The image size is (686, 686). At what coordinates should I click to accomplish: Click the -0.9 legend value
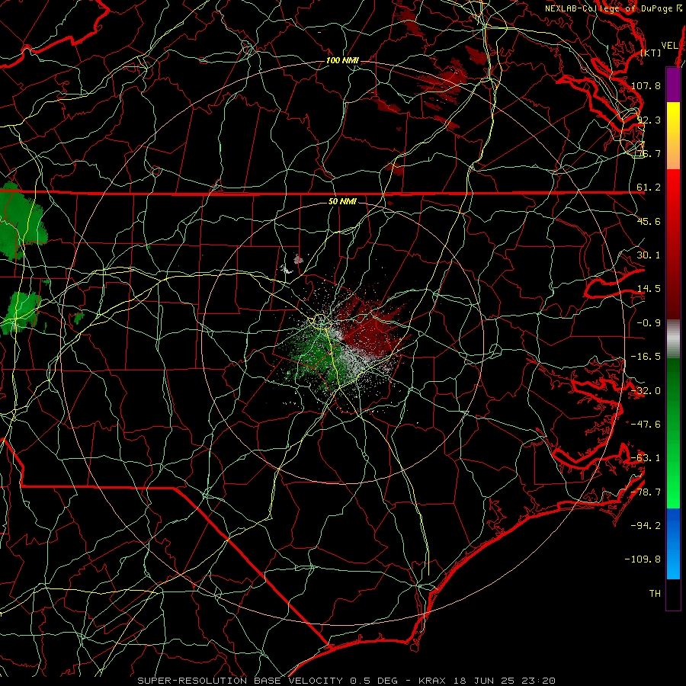[x=649, y=323]
